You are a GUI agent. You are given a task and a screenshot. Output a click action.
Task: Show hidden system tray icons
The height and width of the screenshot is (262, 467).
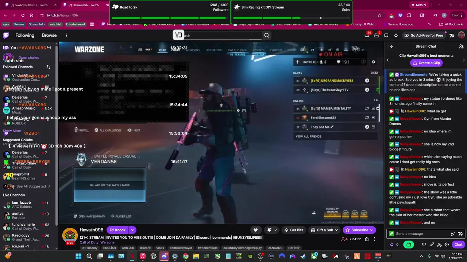[421, 256]
